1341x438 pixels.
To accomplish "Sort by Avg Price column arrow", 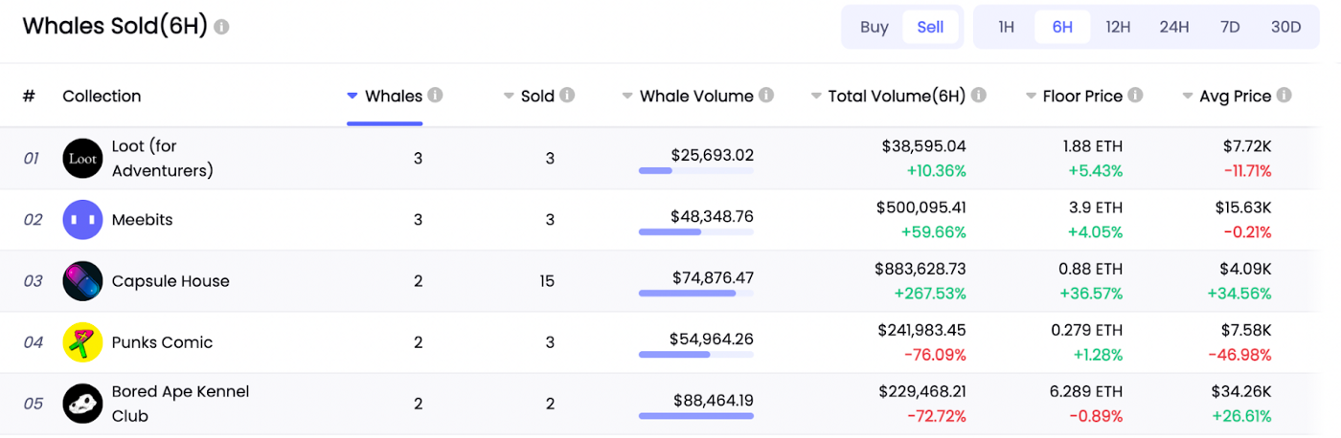I will coord(1188,96).
